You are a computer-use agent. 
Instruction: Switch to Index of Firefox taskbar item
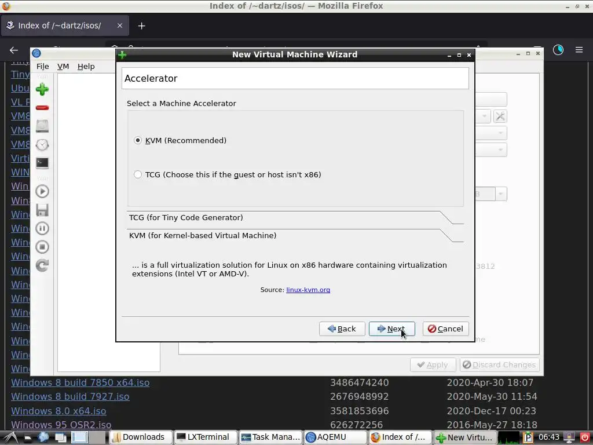pyautogui.click(x=400, y=437)
